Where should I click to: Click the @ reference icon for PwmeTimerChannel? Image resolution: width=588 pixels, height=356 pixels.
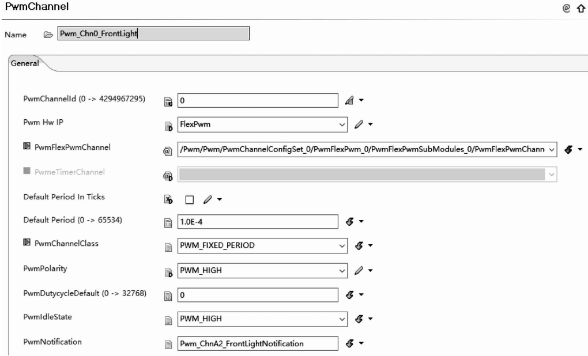click(168, 176)
